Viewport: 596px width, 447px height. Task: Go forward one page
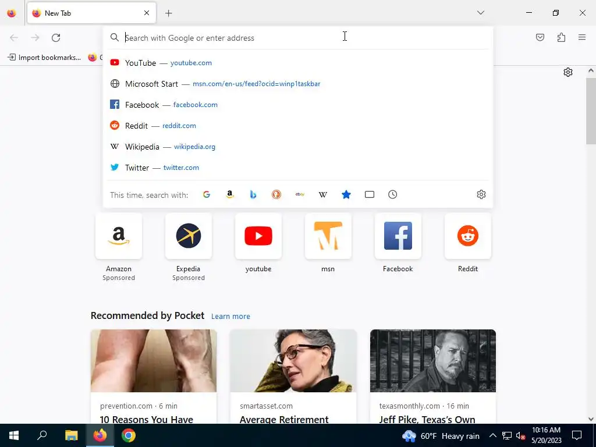coord(35,38)
